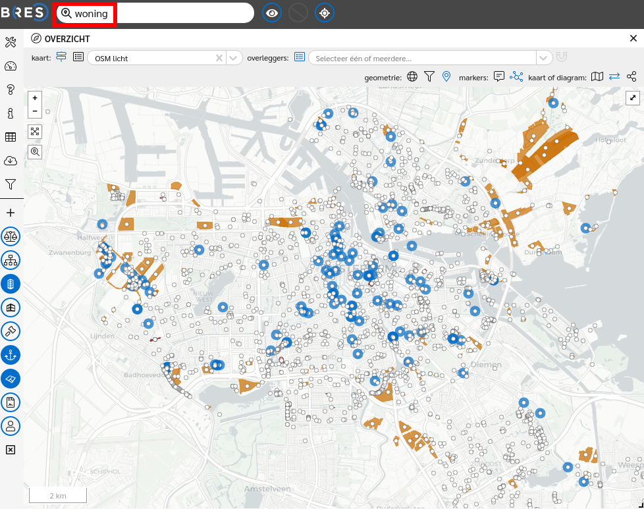Click the gavel hammer icon in sidebar
The image size is (644, 509).
(11, 331)
